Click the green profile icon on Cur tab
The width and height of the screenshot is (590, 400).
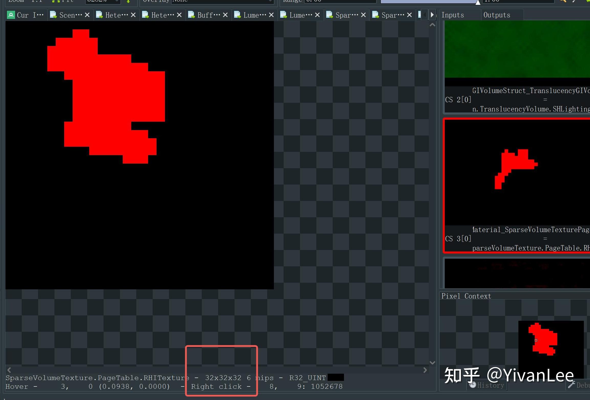point(11,15)
